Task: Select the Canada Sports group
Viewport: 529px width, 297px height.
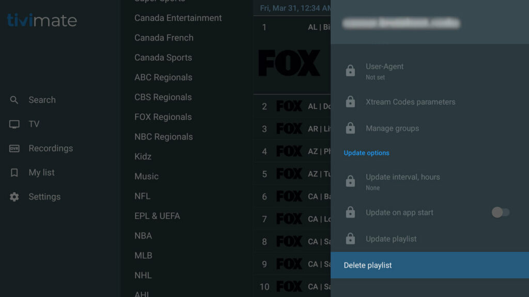Action: click(163, 58)
